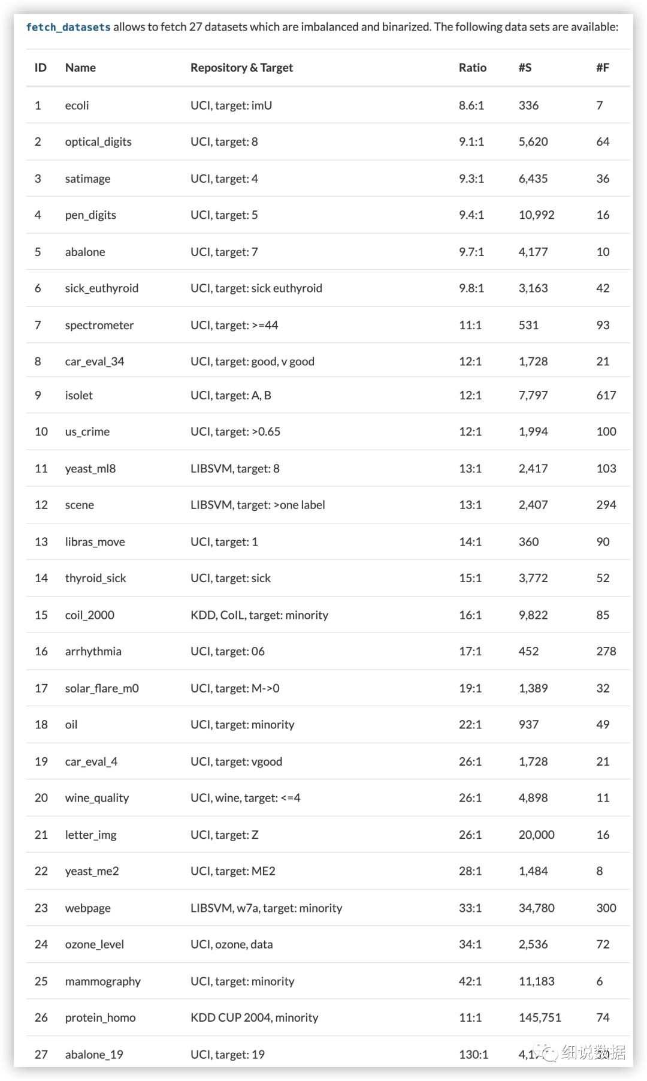
Task: Select the wine_quality dataset name
Action: (97, 798)
